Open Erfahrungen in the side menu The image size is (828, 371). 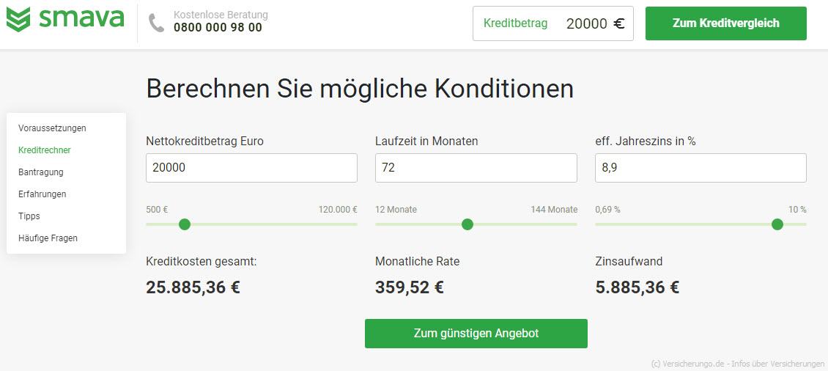42,194
